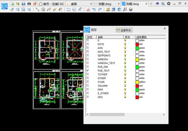The image size is (188, 131).
Task: Save the drawing with the floppy icon
Action: 23,4
